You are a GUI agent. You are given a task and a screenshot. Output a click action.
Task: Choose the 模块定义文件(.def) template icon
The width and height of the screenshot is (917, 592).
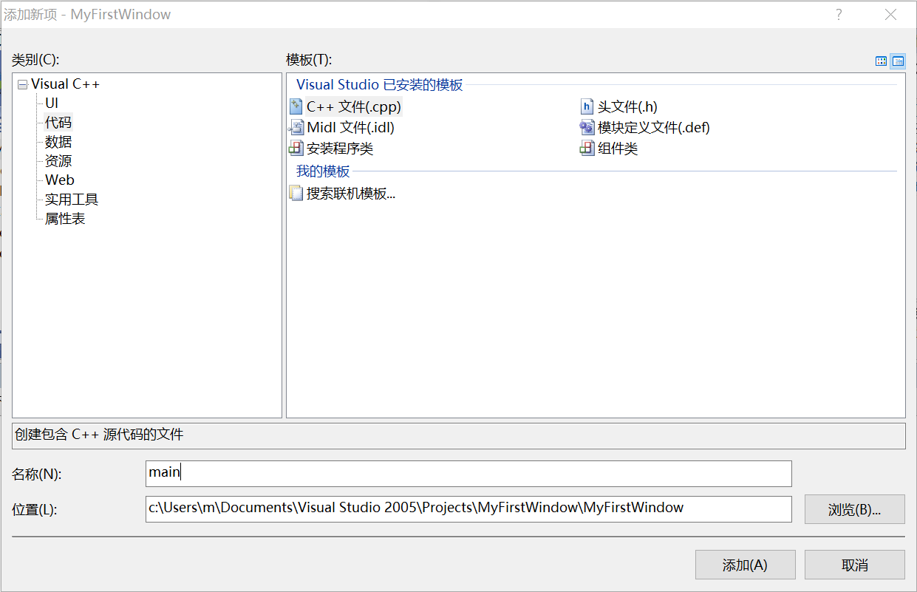click(587, 127)
